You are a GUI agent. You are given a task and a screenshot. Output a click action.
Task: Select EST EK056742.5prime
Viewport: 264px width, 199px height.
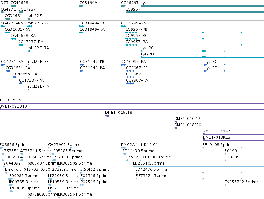[241, 182]
